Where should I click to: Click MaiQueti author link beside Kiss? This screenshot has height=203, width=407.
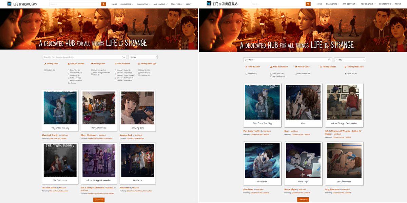(x=295, y=131)
